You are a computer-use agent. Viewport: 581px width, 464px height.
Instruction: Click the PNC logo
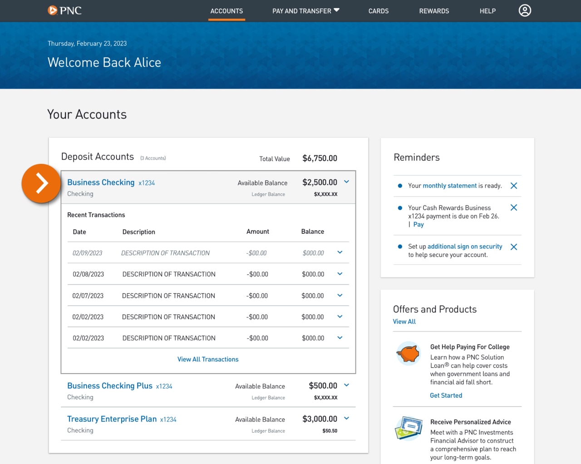tap(64, 10)
